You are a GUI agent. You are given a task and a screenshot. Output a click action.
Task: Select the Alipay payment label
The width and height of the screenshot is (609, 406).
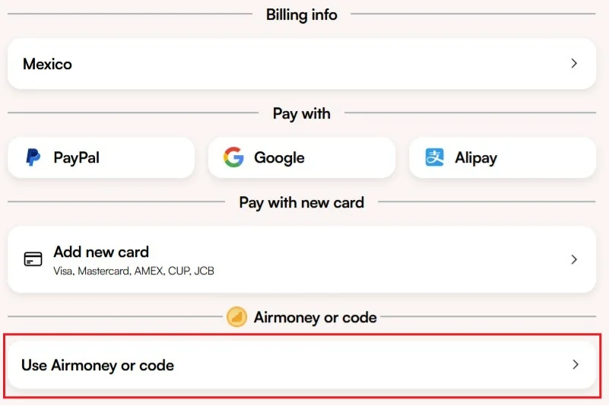point(476,158)
